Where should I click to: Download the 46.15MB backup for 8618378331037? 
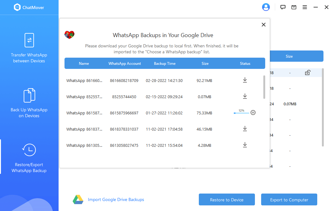(x=245, y=129)
